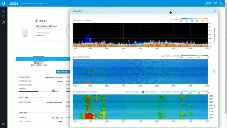The height and width of the screenshot is (128, 227).
Task: Click the Waterfall power color scale bar
Action: [x=194, y=55]
